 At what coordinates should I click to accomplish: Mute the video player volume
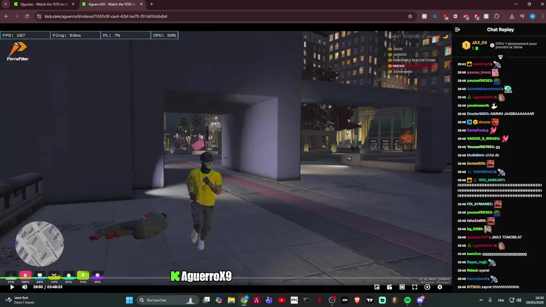tap(24, 287)
